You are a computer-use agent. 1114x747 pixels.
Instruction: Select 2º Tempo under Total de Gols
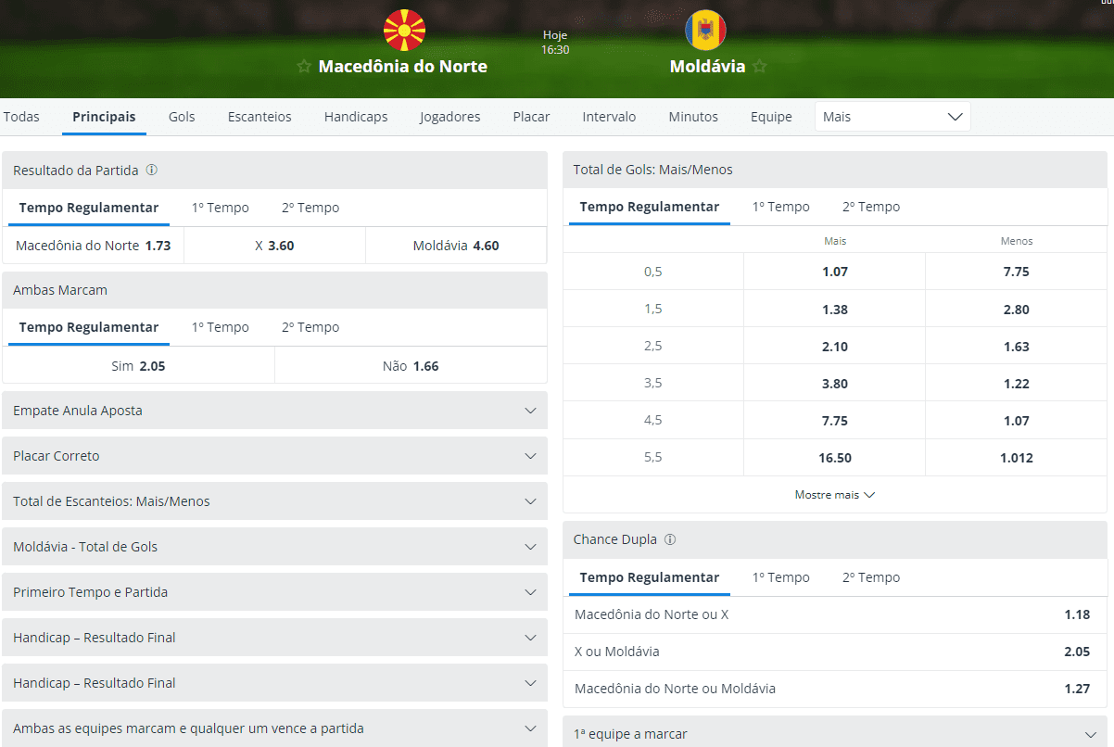coord(871,207)
